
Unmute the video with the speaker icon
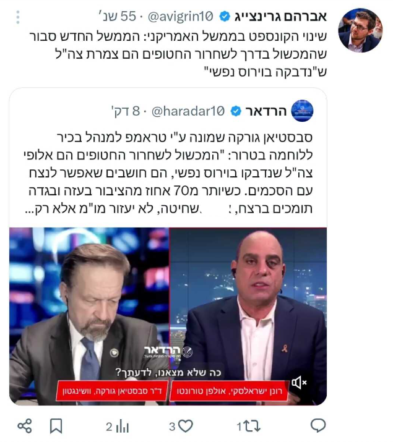299,383
